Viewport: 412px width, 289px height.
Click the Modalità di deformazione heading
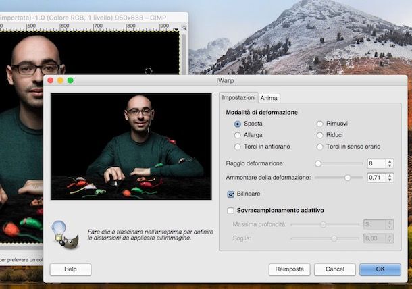[x=261, y=113]
